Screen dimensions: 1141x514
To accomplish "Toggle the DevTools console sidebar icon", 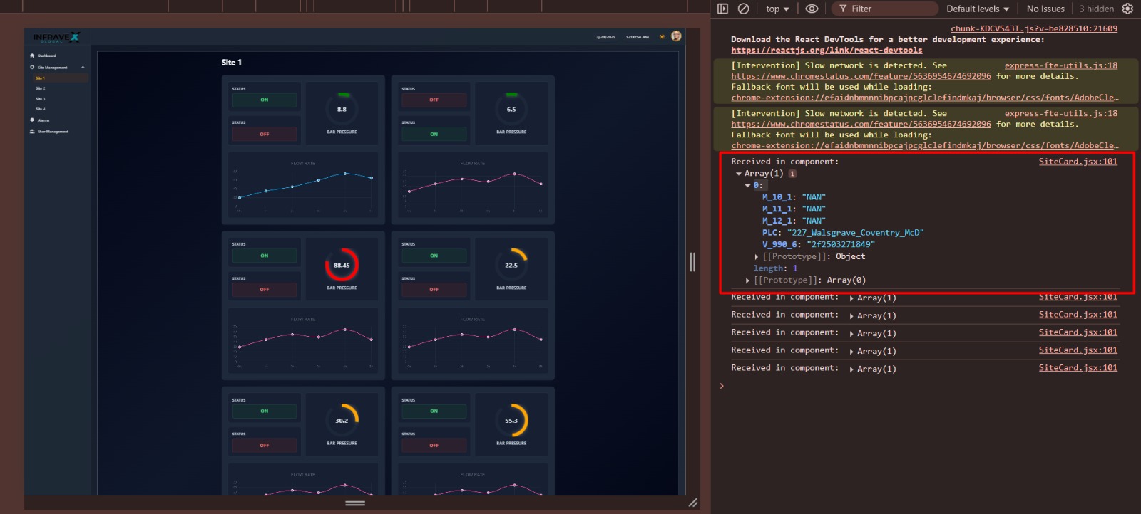I will 722,9.
